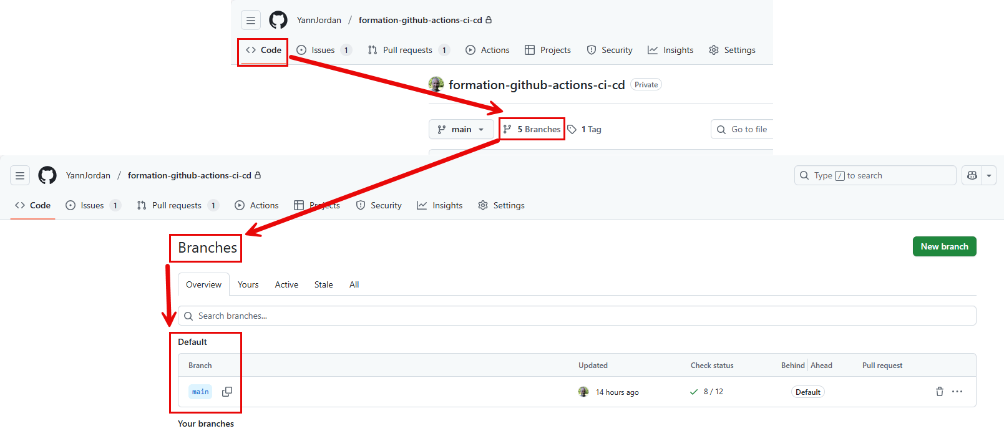Open the Settings tab in the lower navigation
This screenshot has height=431, width=1004.
(x=501, y=205)
